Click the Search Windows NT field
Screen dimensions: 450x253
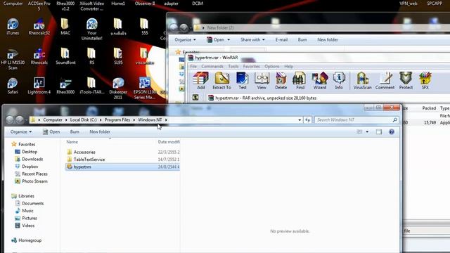tap(356, 119)
